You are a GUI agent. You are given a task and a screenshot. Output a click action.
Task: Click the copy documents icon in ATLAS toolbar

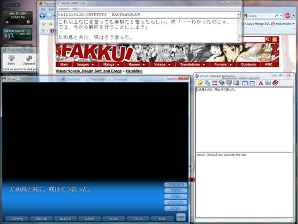pyautogui.click(x=207, y=83)
